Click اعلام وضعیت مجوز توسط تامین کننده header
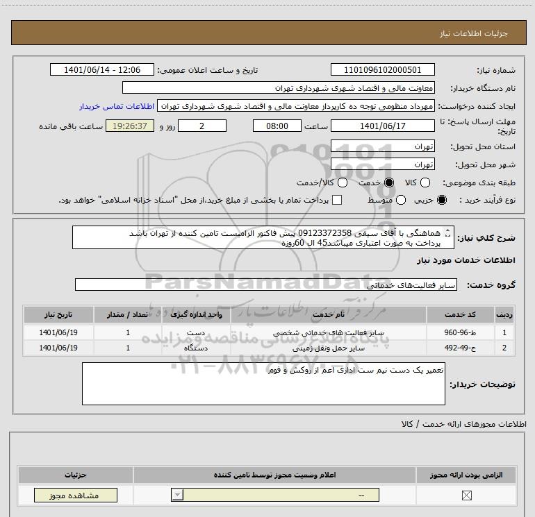Screen dimensions: 535x517 tap(274, 475)
